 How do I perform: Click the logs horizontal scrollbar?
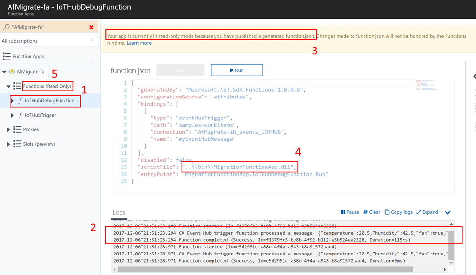click(x=265, y=269)
